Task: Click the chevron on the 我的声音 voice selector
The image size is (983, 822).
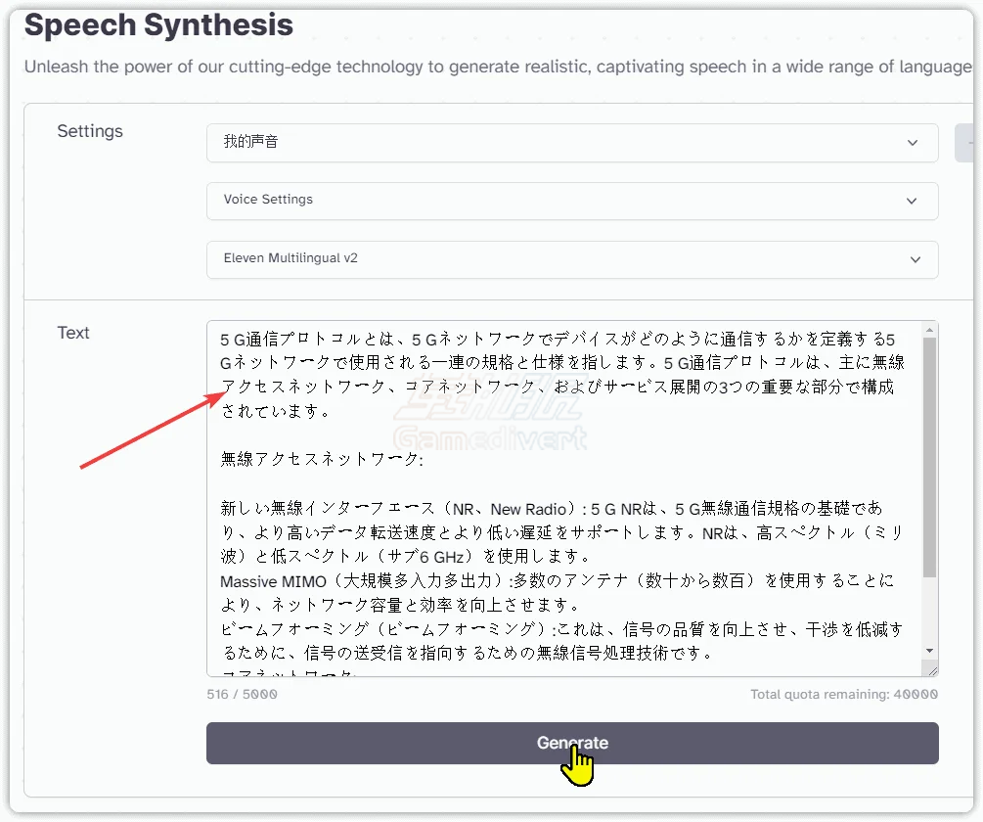Action: click(x=913, y=143)
